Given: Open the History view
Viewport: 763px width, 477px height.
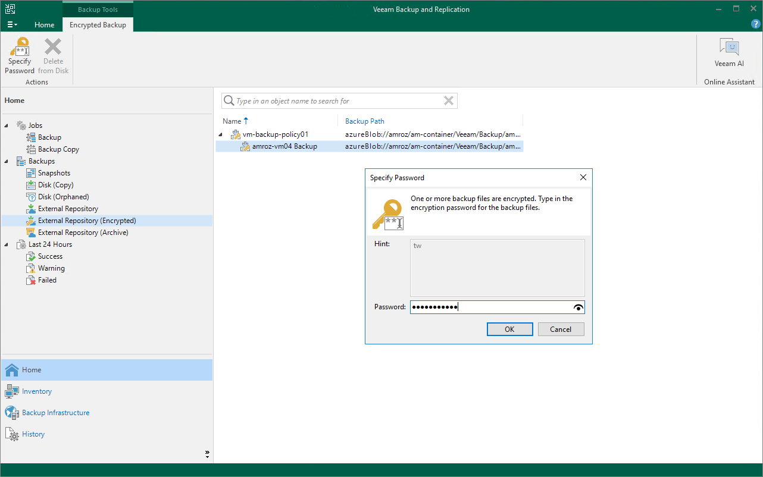Looking at the screenshot, I should point(33,434).
